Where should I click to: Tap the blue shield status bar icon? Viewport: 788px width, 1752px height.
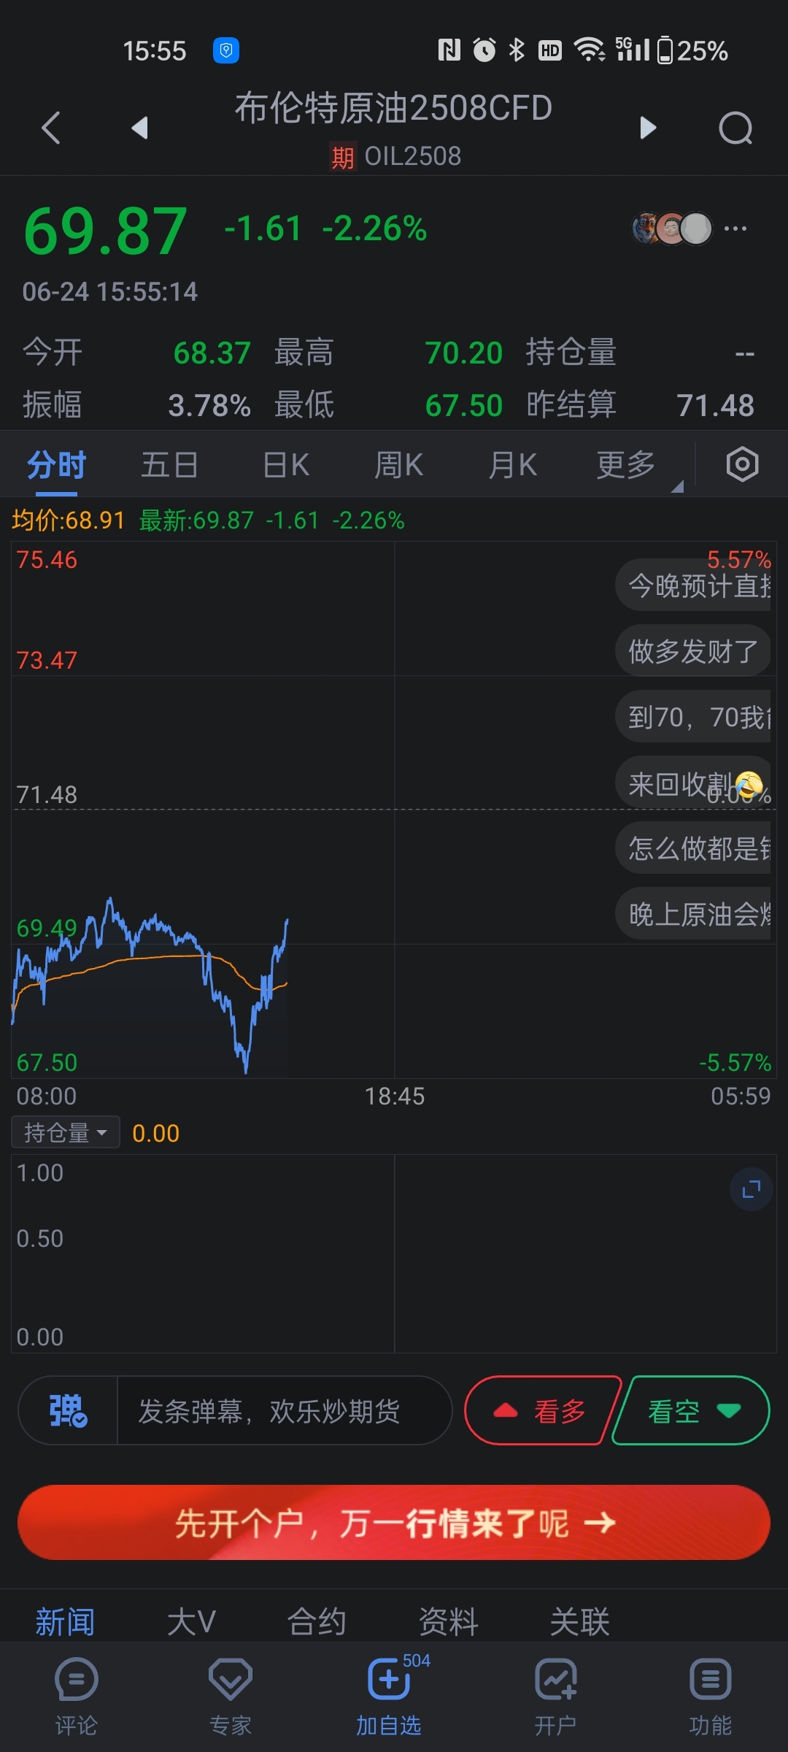[226, 50]
